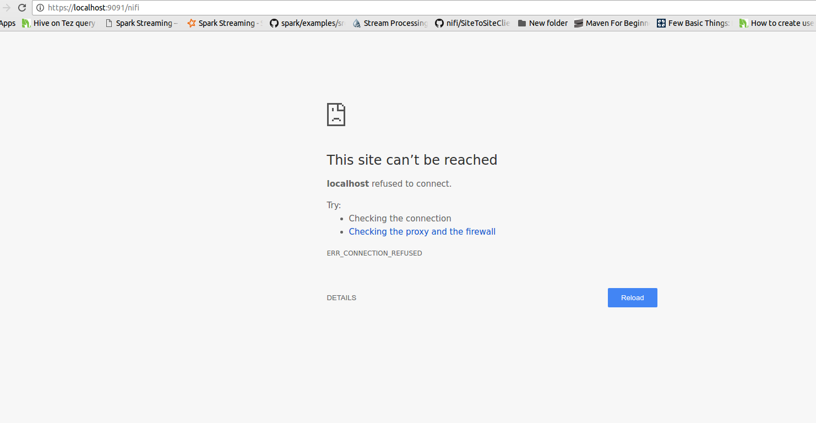Click the Apps shortcut on bookmarks bar
The image size is (816, 423).
point(7,23)
